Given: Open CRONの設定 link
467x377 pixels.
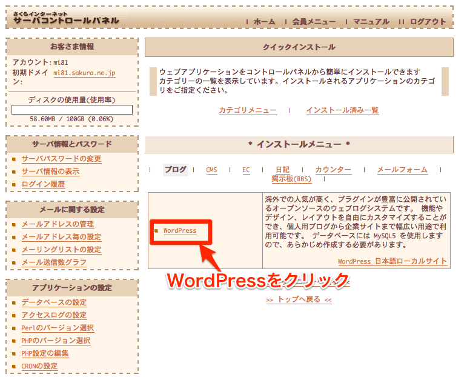Looking at the screenshot, I should coord(39,366).
